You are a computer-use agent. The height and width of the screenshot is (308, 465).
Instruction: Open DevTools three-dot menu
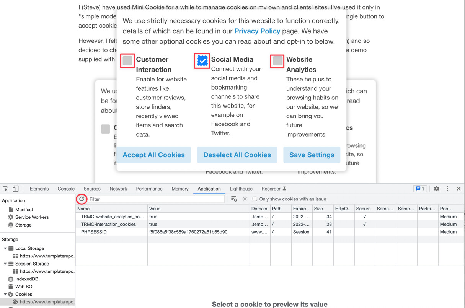point(447,189)
